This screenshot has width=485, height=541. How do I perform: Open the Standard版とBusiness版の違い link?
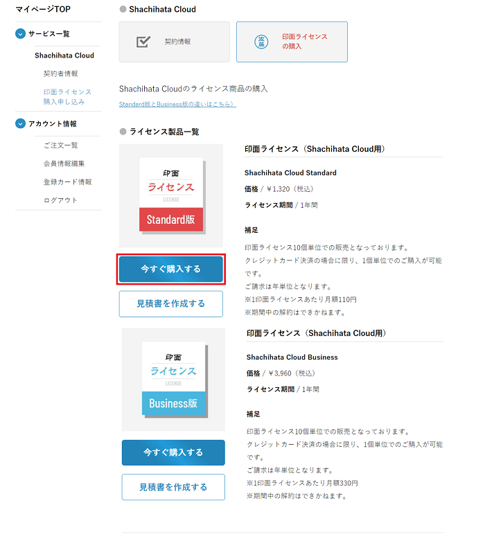pyautogui.click(x=177, y=105)
